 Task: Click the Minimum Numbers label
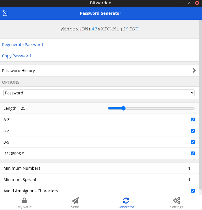(22, 168)
